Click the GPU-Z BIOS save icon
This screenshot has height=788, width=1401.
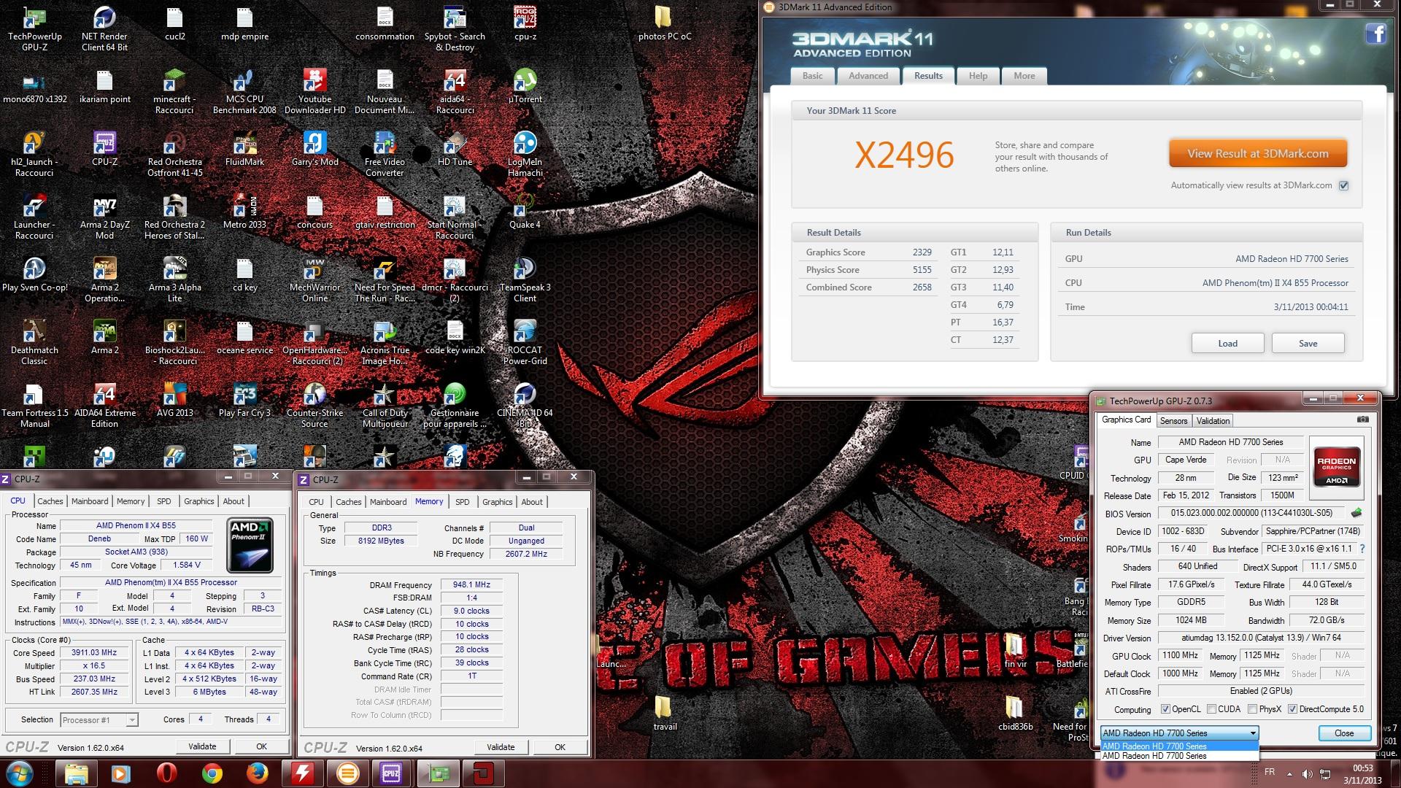coord(1356,513)
